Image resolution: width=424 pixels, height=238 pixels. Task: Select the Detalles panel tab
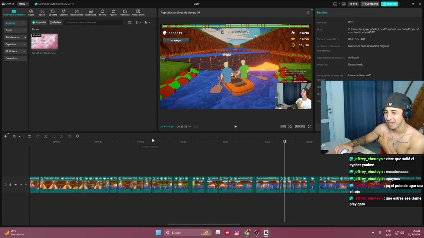(x=322, y=13)
